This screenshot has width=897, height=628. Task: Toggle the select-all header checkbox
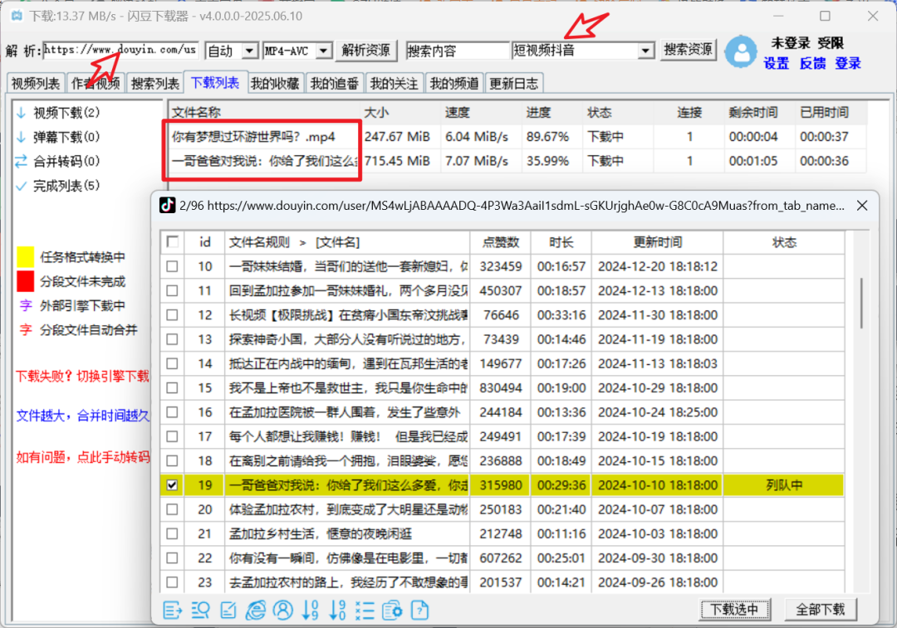(171, 241)
